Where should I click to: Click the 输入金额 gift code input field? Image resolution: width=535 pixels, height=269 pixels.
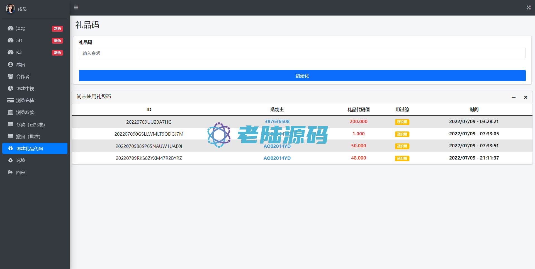coord(302,53)
